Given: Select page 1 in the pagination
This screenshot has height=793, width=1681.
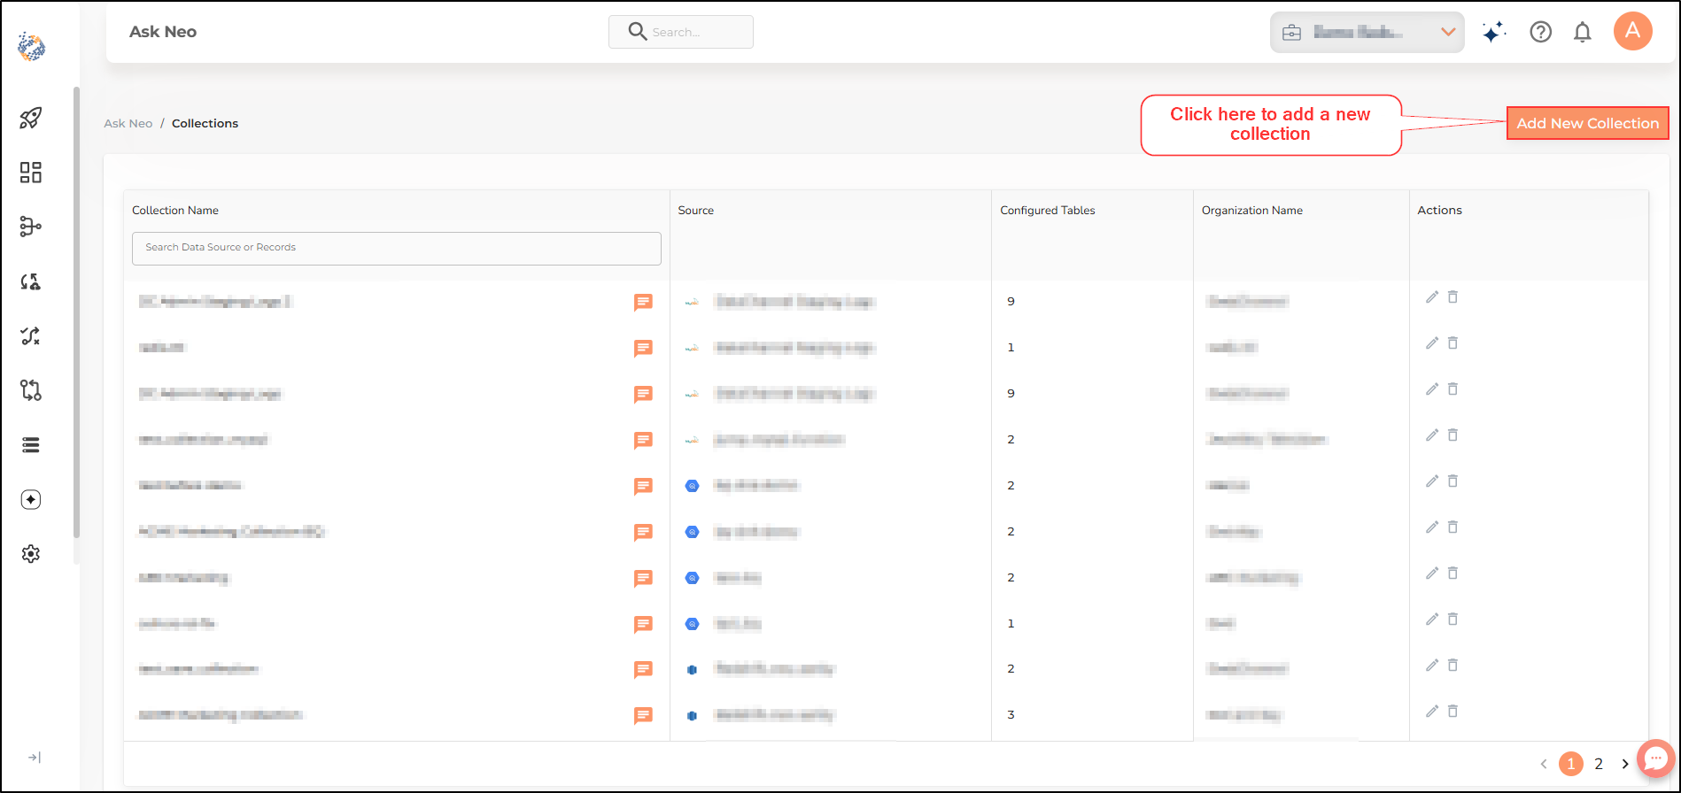Looking at the screenshot, I should tap(1571, 764).
